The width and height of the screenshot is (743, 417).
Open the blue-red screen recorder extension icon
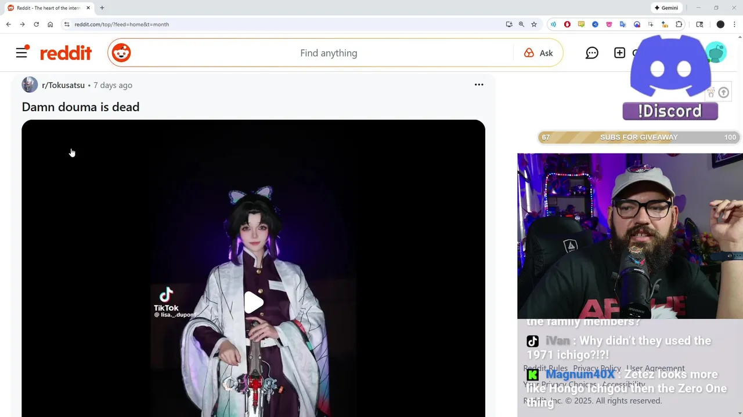pyautogui.click(x=637, y=24)
